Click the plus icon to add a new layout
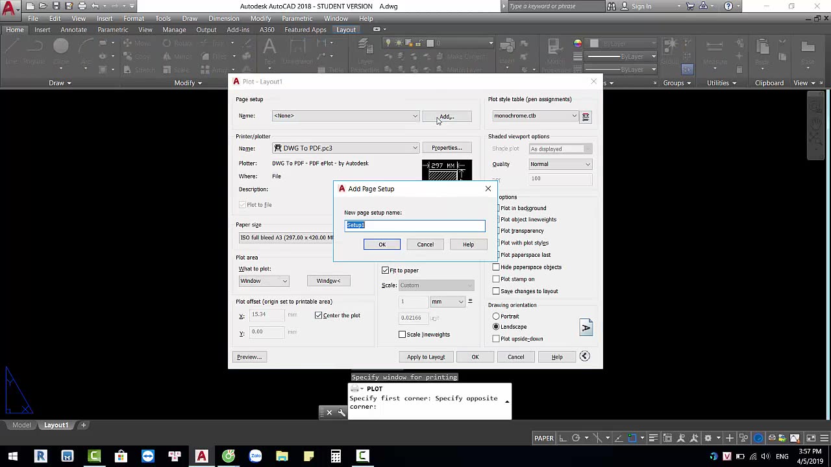 pos(83,425)
